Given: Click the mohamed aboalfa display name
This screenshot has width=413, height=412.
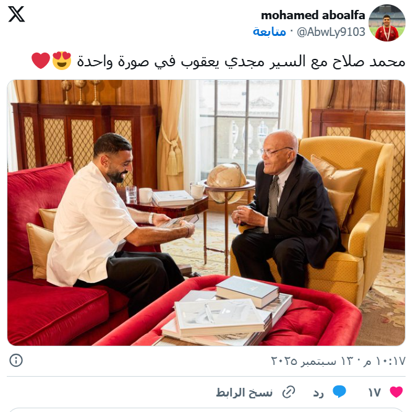Looking at the screenshot, I should coord(313,15).
